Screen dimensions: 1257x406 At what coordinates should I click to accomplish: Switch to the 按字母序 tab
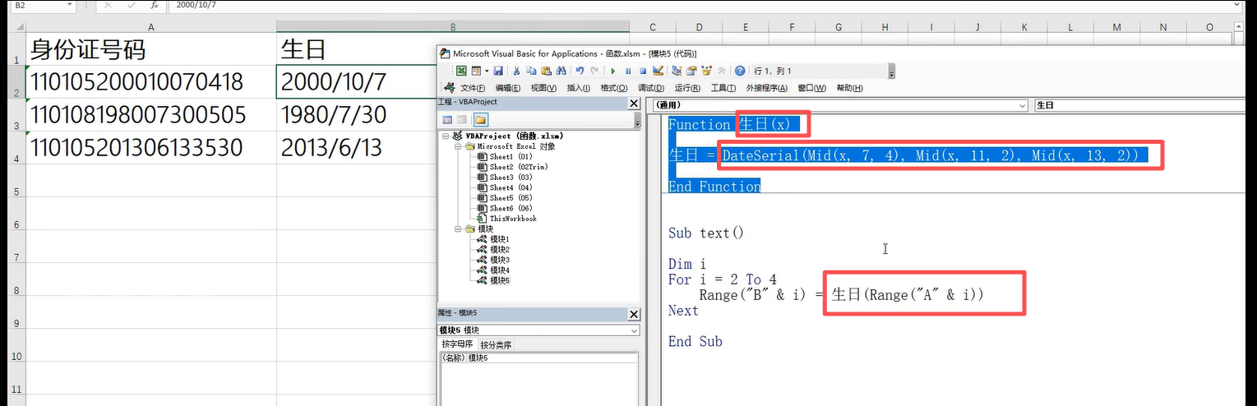pos(457,344)
